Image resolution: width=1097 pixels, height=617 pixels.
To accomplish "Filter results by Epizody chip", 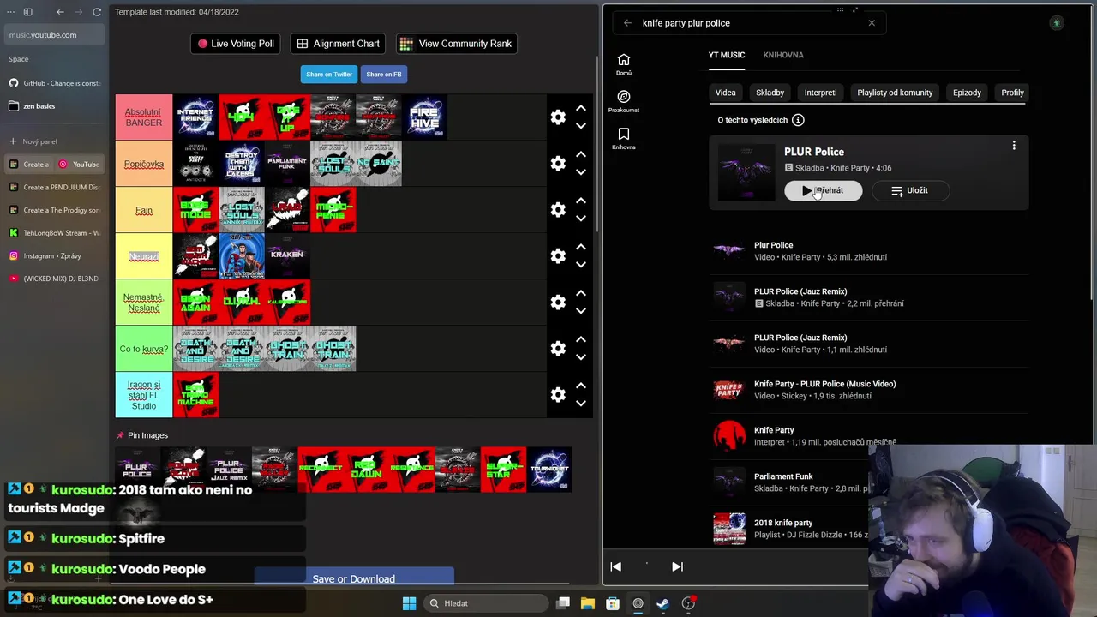I will click(967, 93).
